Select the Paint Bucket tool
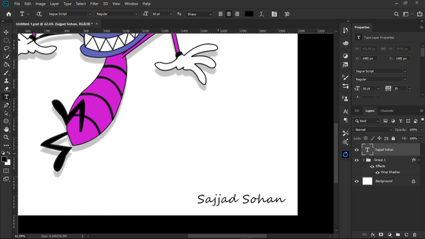This screenshot has width=425, height=239. (6, 65)
